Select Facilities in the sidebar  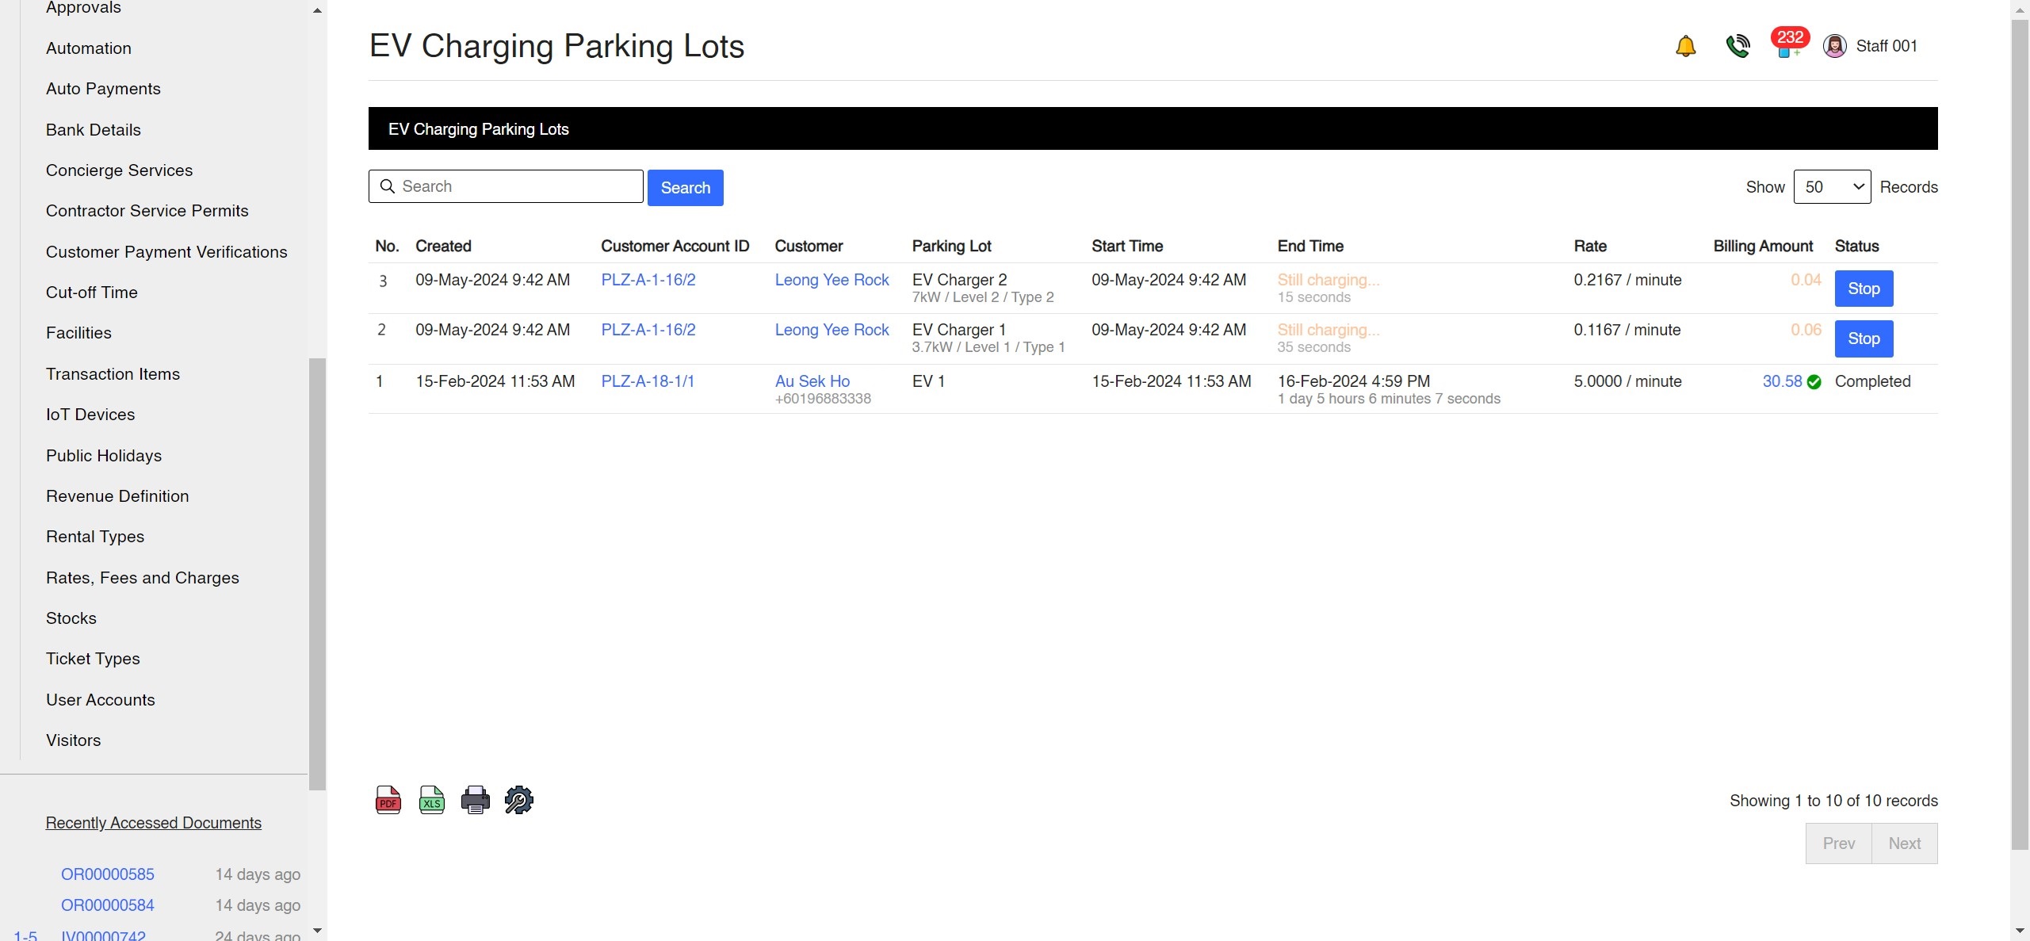click(x=78, y=332)
